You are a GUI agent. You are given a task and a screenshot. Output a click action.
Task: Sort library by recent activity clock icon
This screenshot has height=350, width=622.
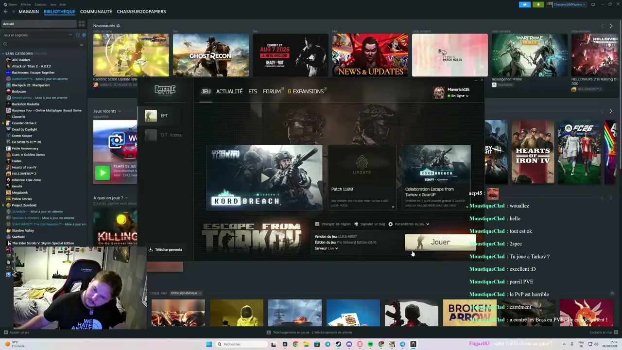click(x=77, y=35)
